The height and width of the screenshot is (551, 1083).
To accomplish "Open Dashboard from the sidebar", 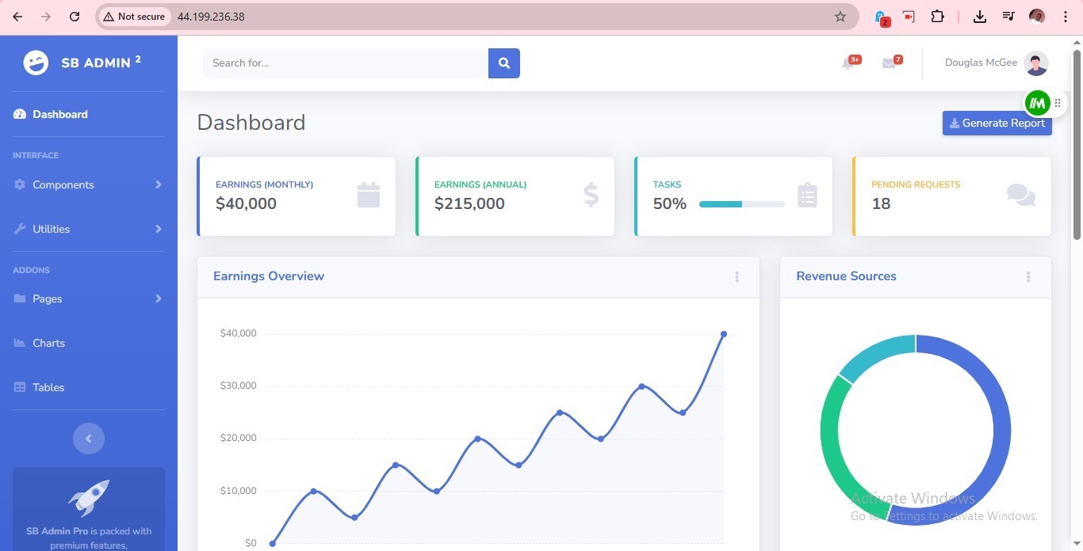I will [89, 115].
